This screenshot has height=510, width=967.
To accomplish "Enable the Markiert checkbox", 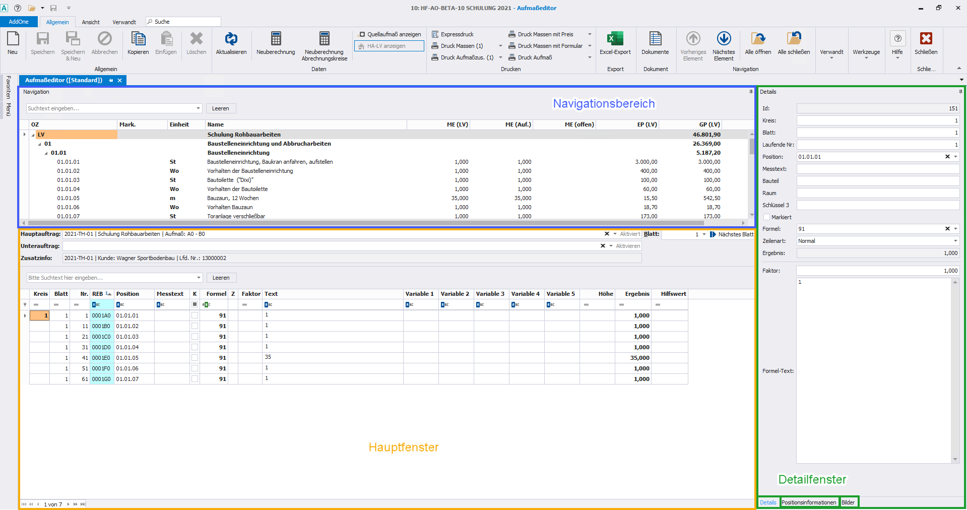I will tap(767, 217).
